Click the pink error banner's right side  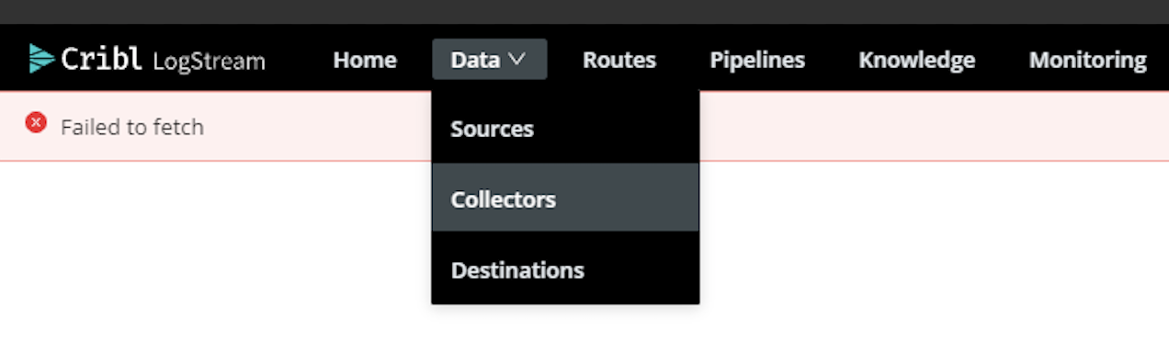point(933,126)
